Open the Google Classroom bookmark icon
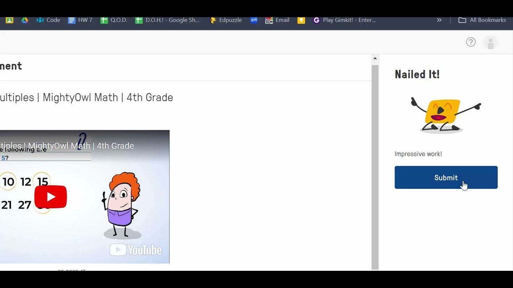Image resolution: width=513 pixels, height=288 pixels. pyautogui.click(x=9, y=20)
